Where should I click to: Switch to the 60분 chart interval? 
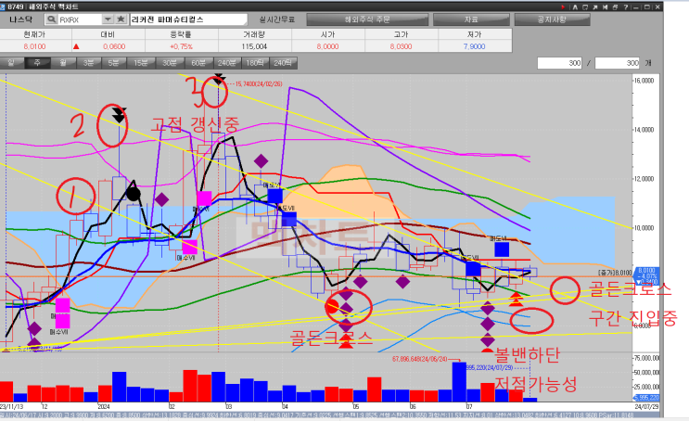point(198,63)
